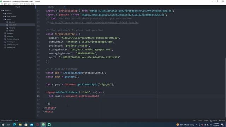Click the cursor position 46:40 indicator
Image resolution: width=226 pixels, height=127 pixels.
tap(16, 121)
